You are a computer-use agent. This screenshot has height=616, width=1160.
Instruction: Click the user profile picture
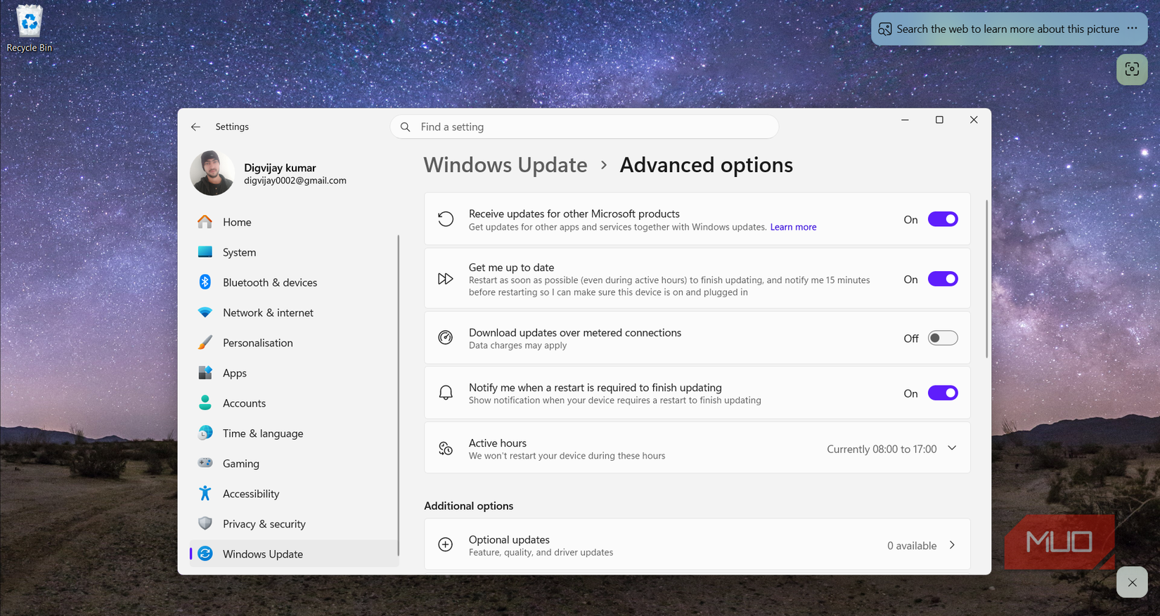point(212,173)
